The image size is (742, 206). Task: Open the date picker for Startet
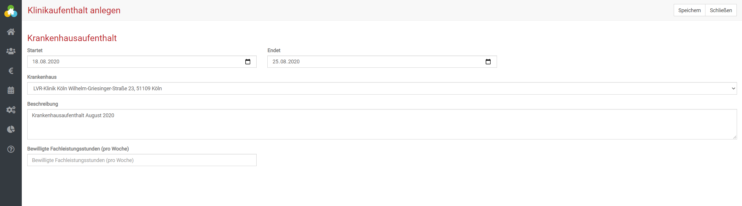(x=248, y=62)
